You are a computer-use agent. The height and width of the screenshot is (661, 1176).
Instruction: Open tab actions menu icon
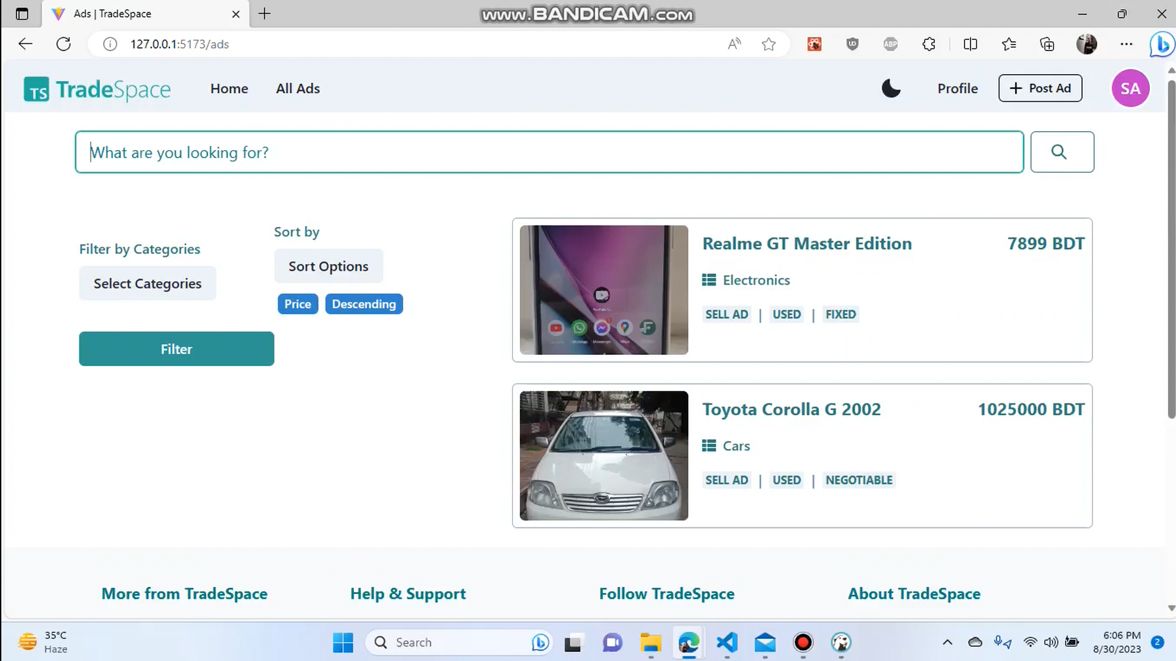22,14
